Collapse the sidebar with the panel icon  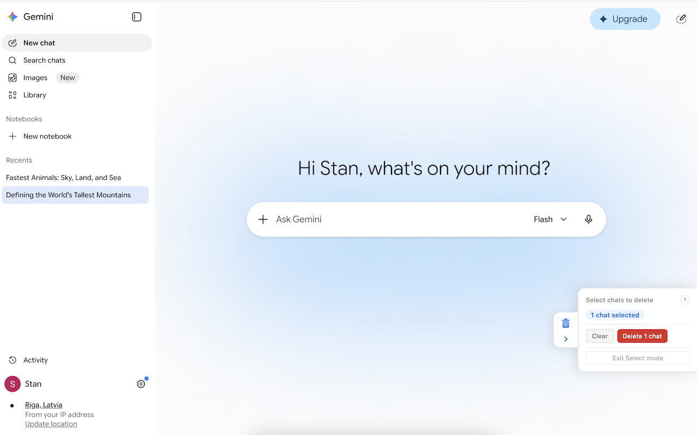coord(137,17)
